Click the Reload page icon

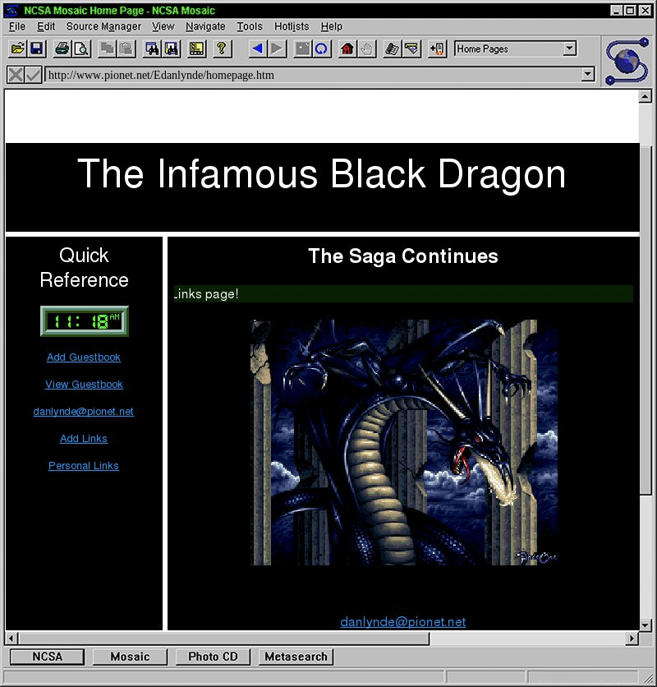pos(321,49)
